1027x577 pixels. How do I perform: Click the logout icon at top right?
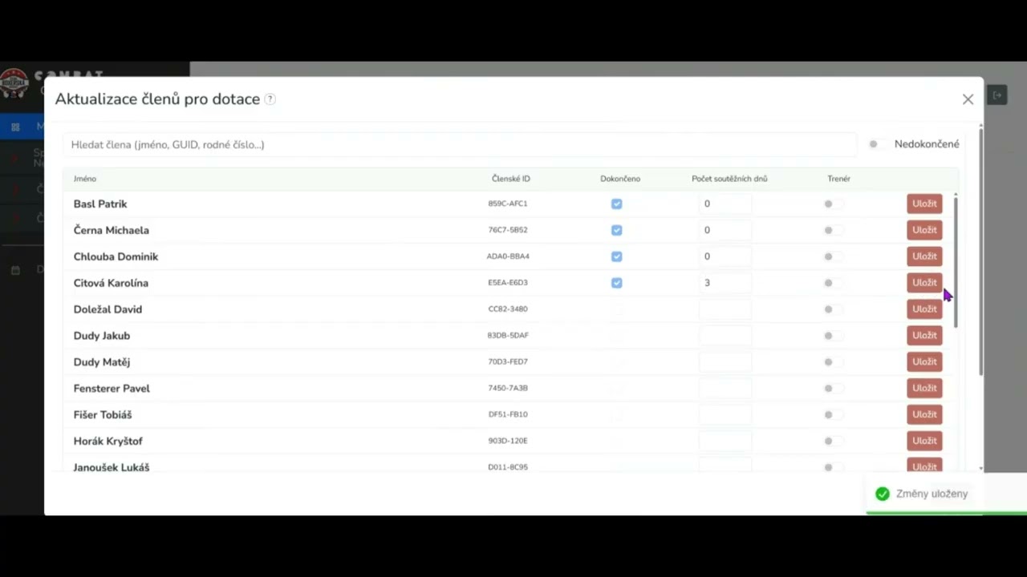[x=997, y=95]
